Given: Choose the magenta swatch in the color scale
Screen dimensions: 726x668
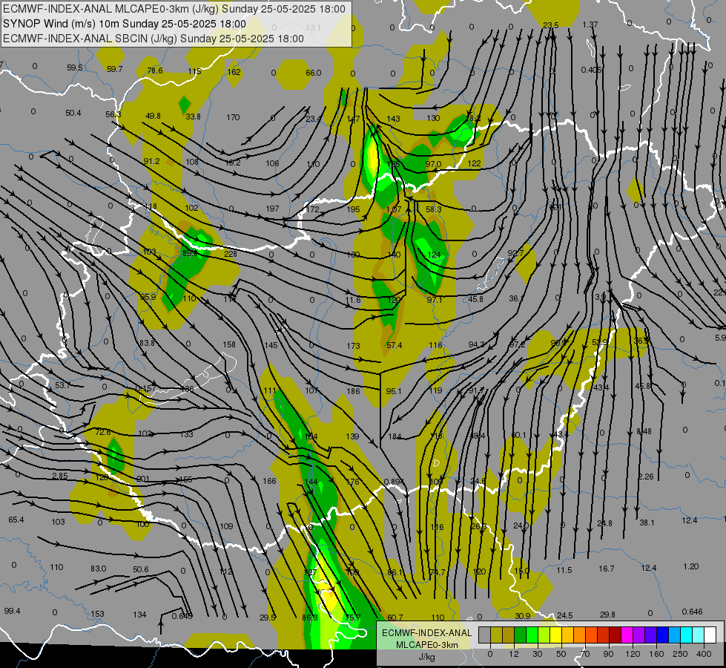Looking at the screenshot, I should [x=627, y=635].
